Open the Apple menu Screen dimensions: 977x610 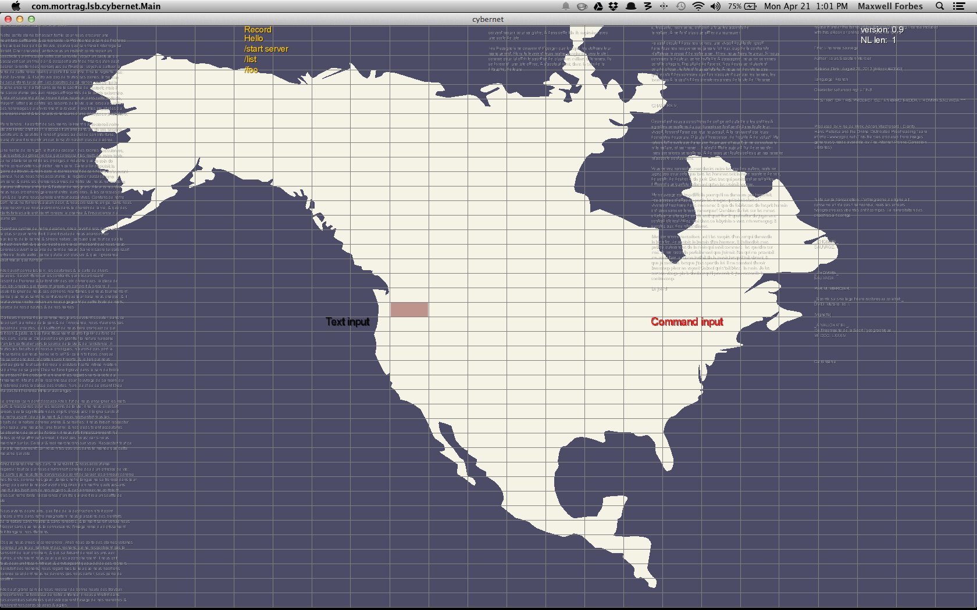point(16,6)
